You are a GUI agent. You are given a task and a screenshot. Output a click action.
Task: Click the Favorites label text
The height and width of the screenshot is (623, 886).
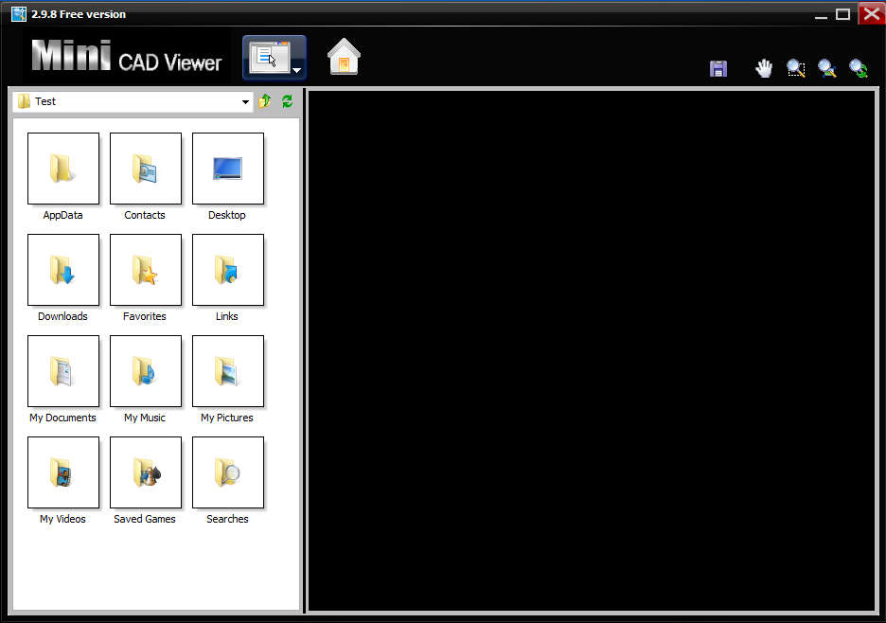coord(145,316)
